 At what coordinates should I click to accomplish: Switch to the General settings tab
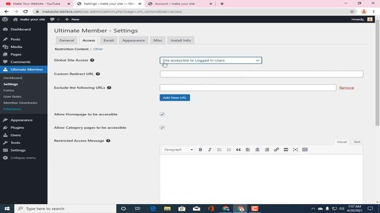coord(66,40)
